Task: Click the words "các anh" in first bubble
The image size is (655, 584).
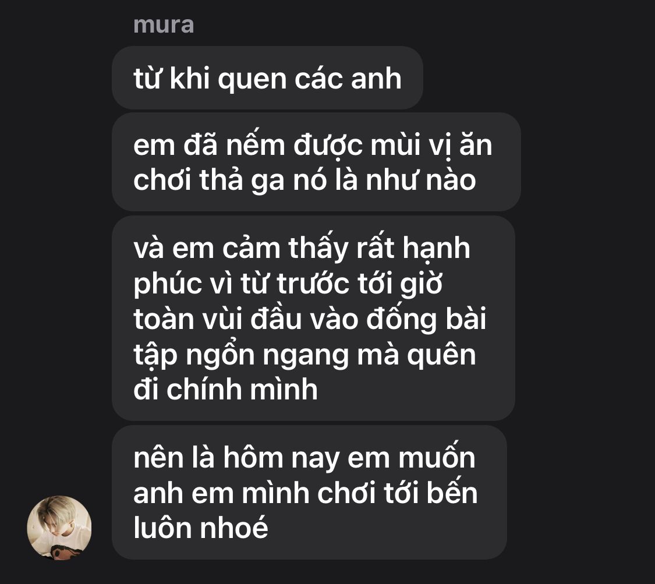Action: (x=348, y=79)
